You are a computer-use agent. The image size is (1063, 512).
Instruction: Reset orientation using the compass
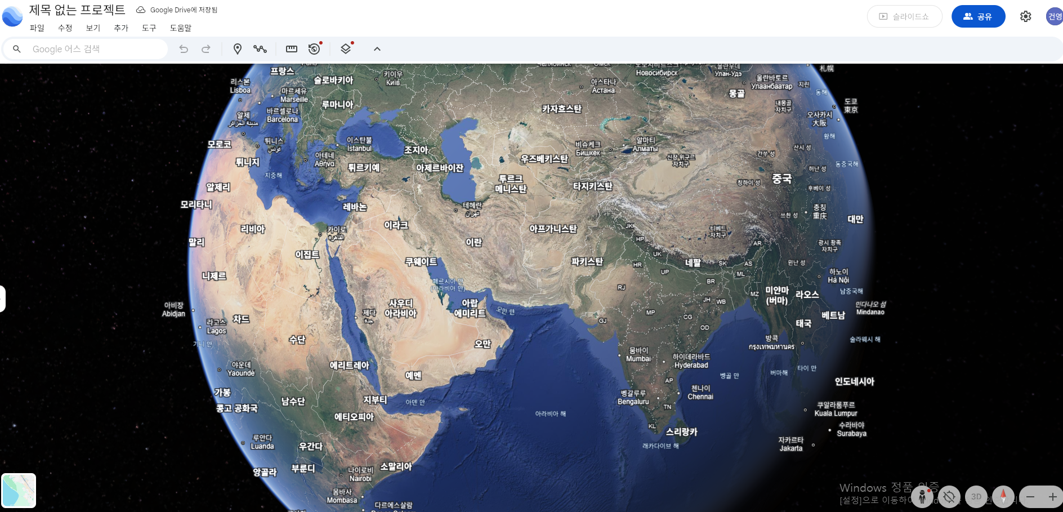click(1003, 497)
